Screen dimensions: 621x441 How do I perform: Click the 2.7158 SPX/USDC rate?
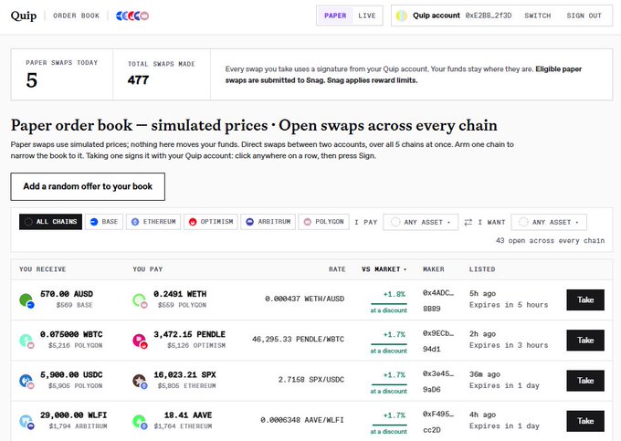(x=311, y=380)
